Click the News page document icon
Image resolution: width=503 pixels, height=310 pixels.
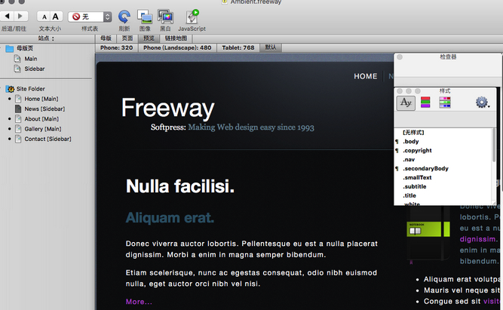(18, 109)
